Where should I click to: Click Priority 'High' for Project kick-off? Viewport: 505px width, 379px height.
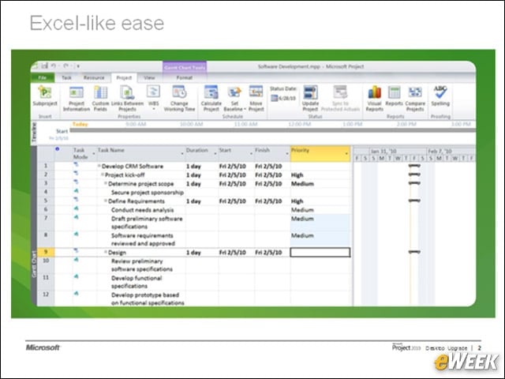(x=297, y=175)
